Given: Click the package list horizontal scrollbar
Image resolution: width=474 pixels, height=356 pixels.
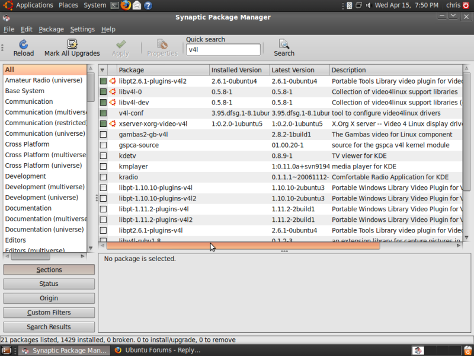Looking at the screenshot, I should [243, 246].
